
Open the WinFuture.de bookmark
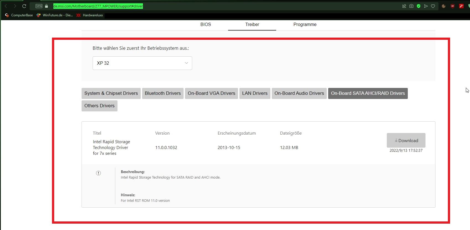click(x=54, y=15)
